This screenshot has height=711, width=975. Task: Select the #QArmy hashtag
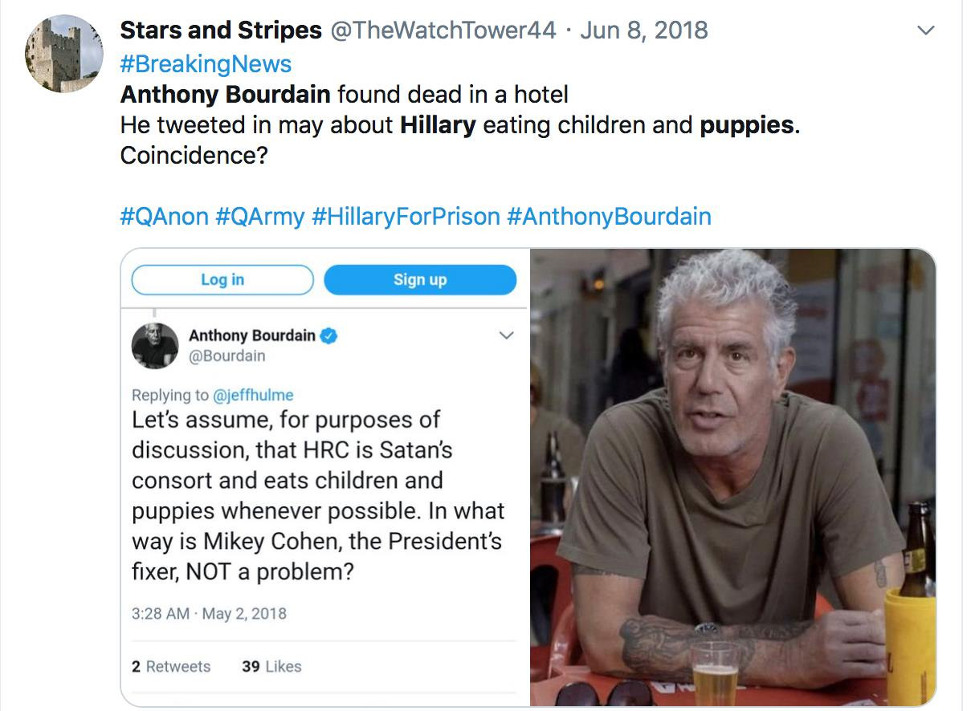click(259, 216)
